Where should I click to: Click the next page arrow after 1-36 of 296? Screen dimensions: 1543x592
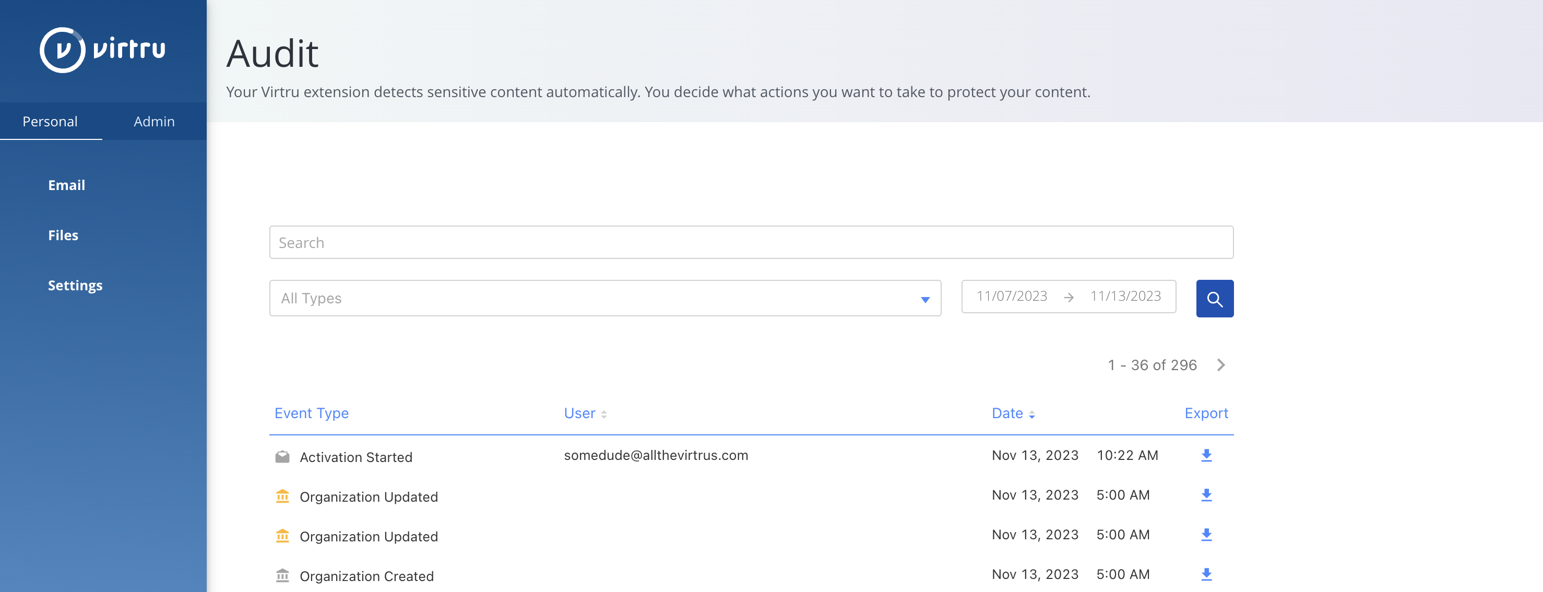tap(1221, 364)
